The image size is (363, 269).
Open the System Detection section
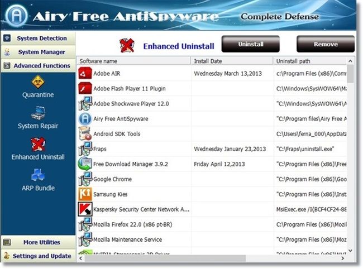[38, 39]
